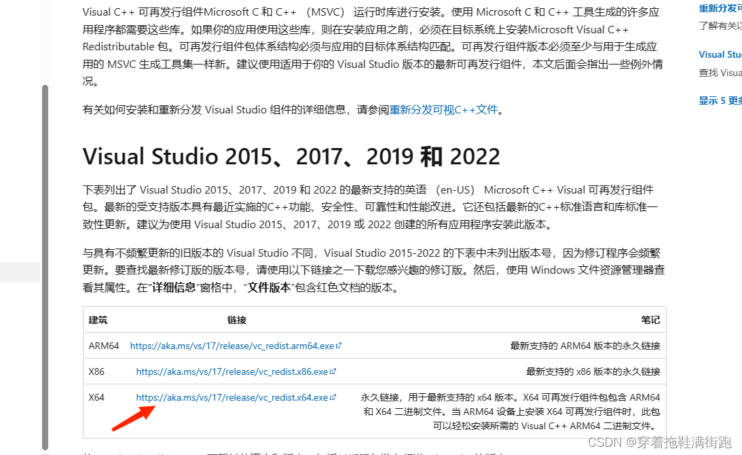Click note 最新支持的 ARM64 版本的永久链接
Viewport: 742px width, 455px height.
(585, 346)
